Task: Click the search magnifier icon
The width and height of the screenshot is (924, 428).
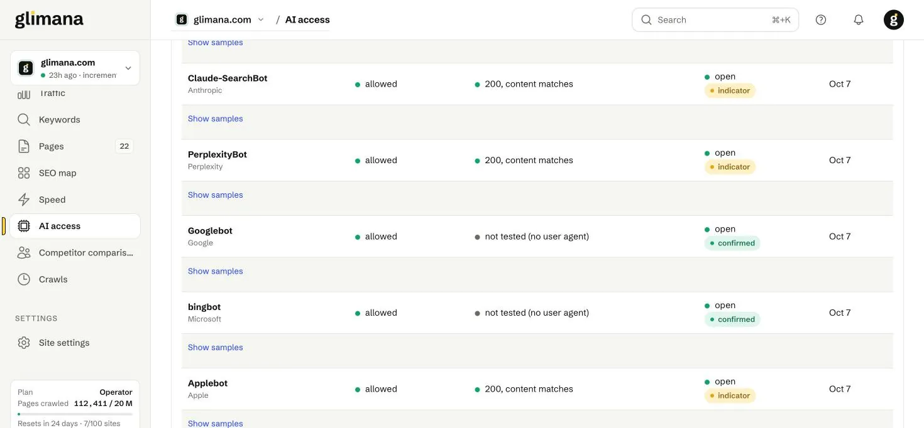Action: tap(646, 20)
